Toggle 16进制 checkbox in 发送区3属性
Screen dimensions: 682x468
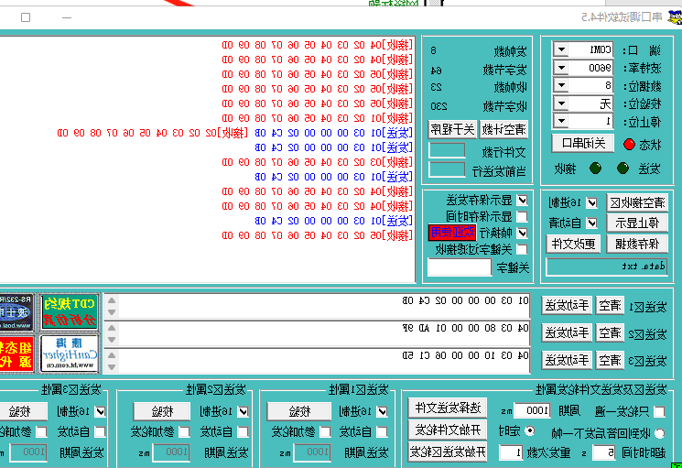tap(101, 411)
